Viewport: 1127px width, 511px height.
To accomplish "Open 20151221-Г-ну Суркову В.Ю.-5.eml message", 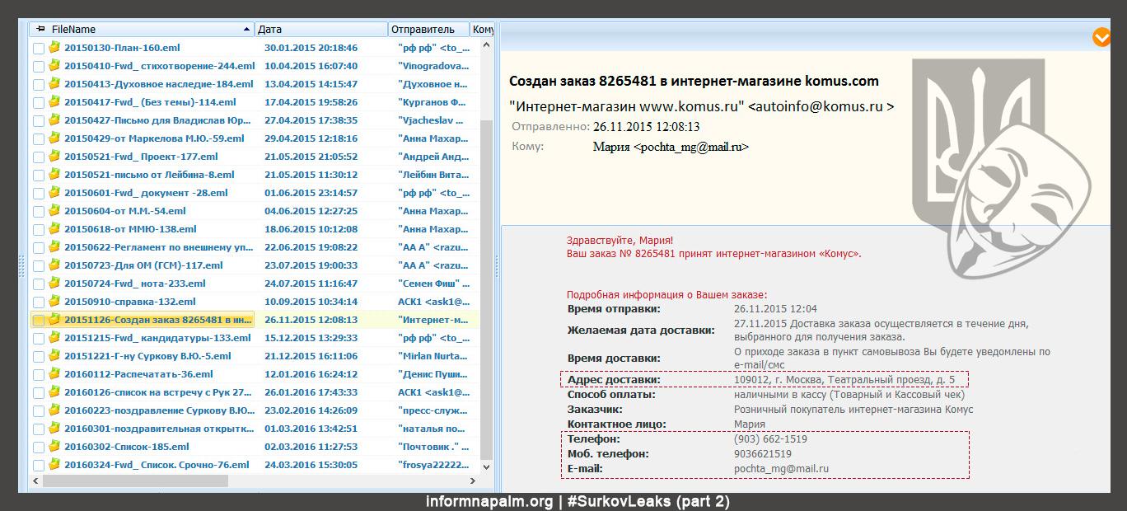I will coord(147,356).
